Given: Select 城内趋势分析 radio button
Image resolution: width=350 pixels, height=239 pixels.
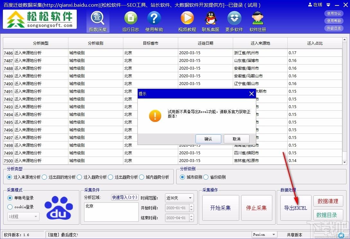Looking at the screenshot, I should 154,177.
